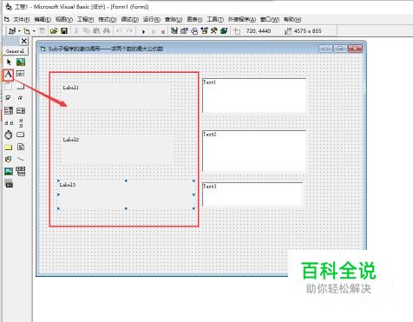
Task: Click Add Standard EXE Project icon
Action: coord(12,30)
